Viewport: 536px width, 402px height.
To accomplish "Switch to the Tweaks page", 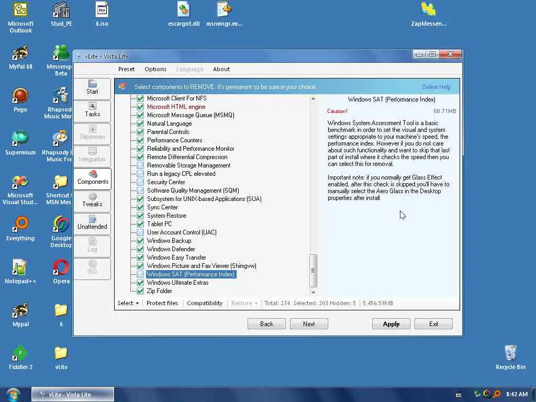I will point(92,200).
